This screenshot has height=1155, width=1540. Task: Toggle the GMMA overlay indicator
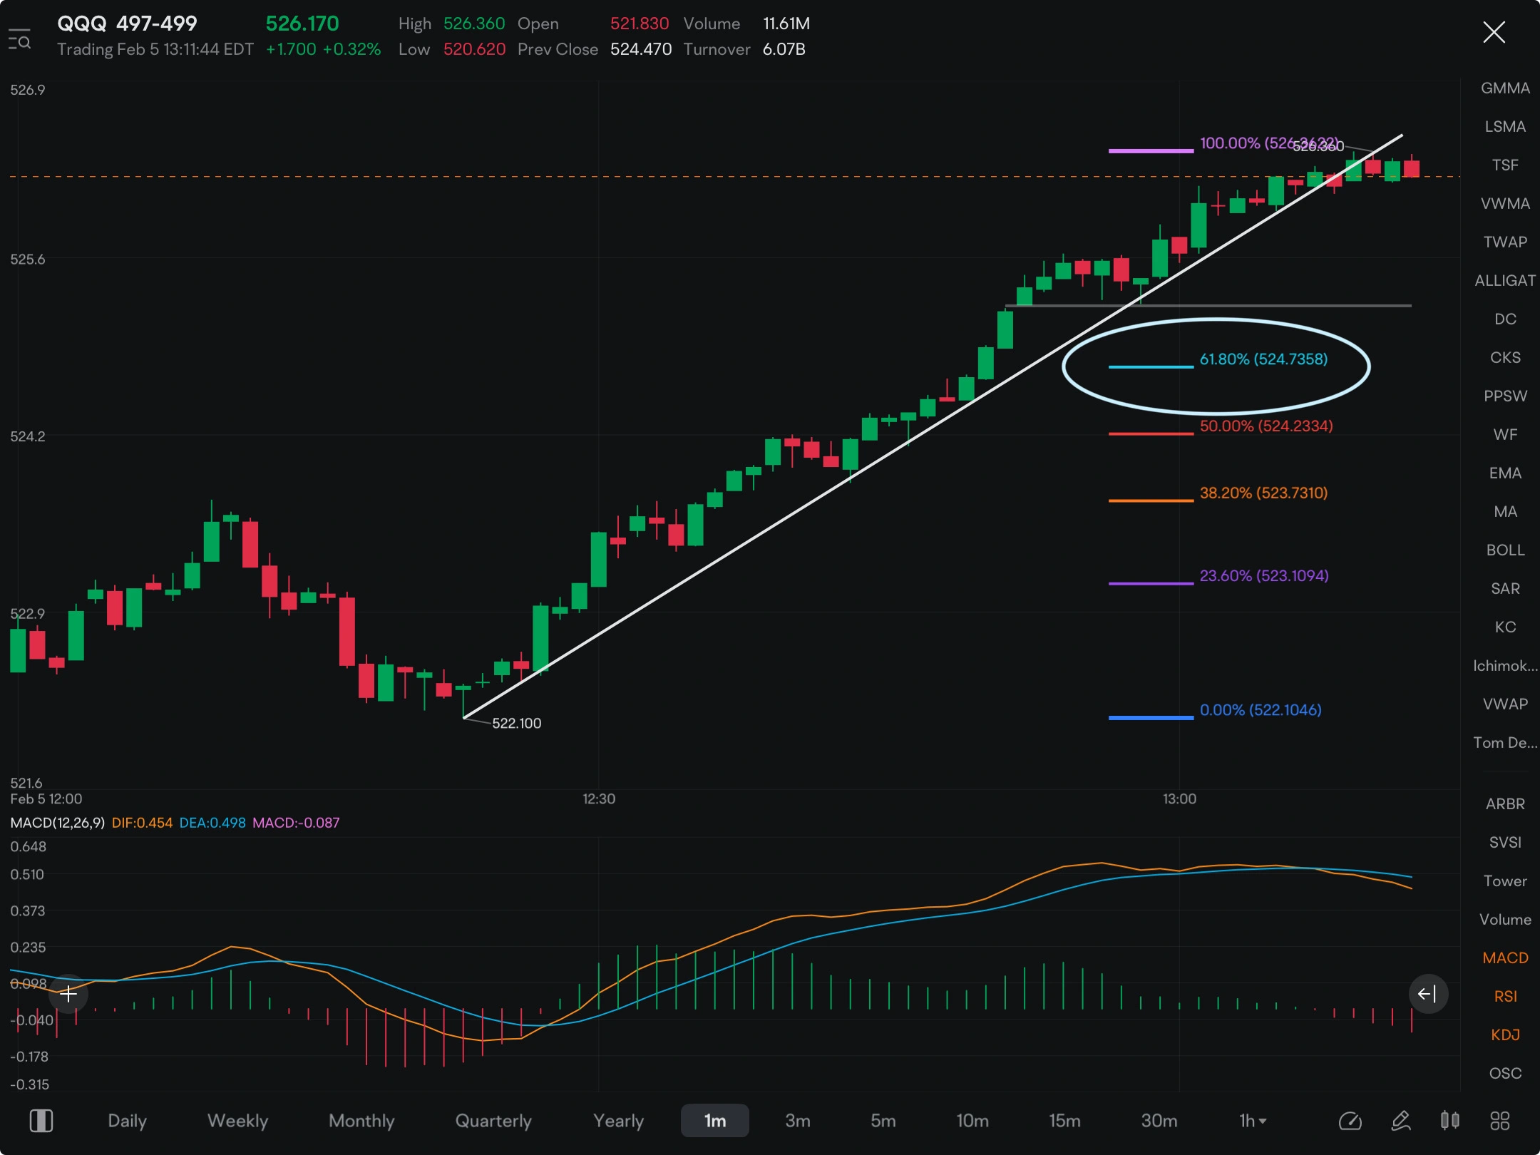[x=1505, y=88]
